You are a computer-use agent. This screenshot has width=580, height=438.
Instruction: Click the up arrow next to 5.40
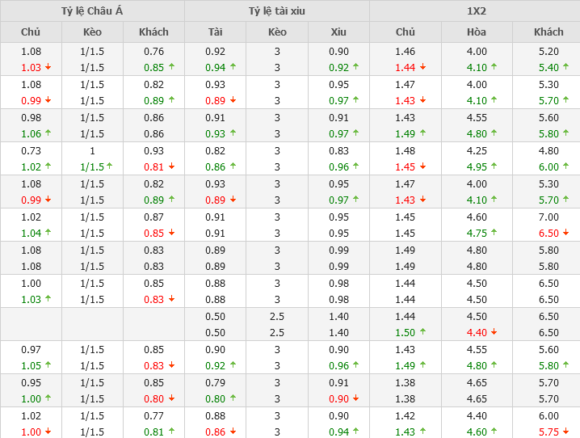(x=565, y=67)
